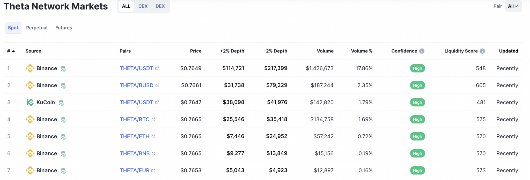Switch to the Futures tab

(64, 28)
